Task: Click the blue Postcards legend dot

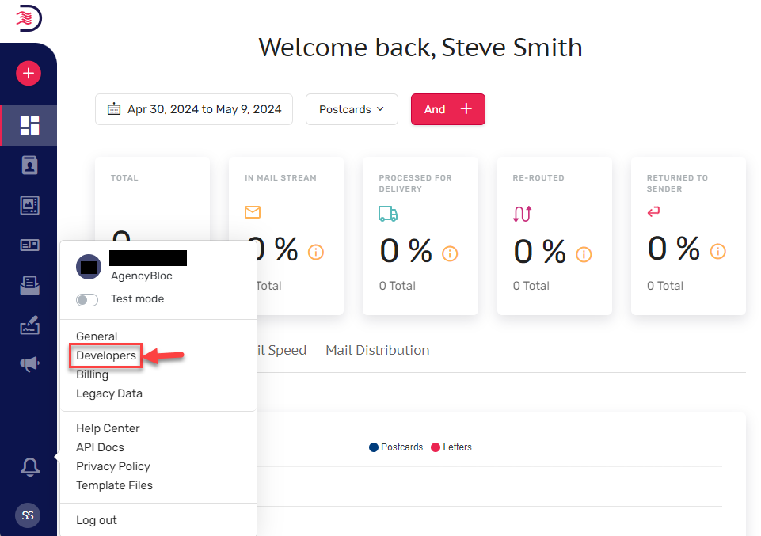Action: coord(372,447)
